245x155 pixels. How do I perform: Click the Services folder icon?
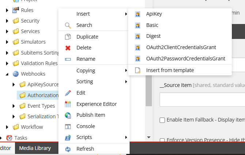[x=16, y=31]
